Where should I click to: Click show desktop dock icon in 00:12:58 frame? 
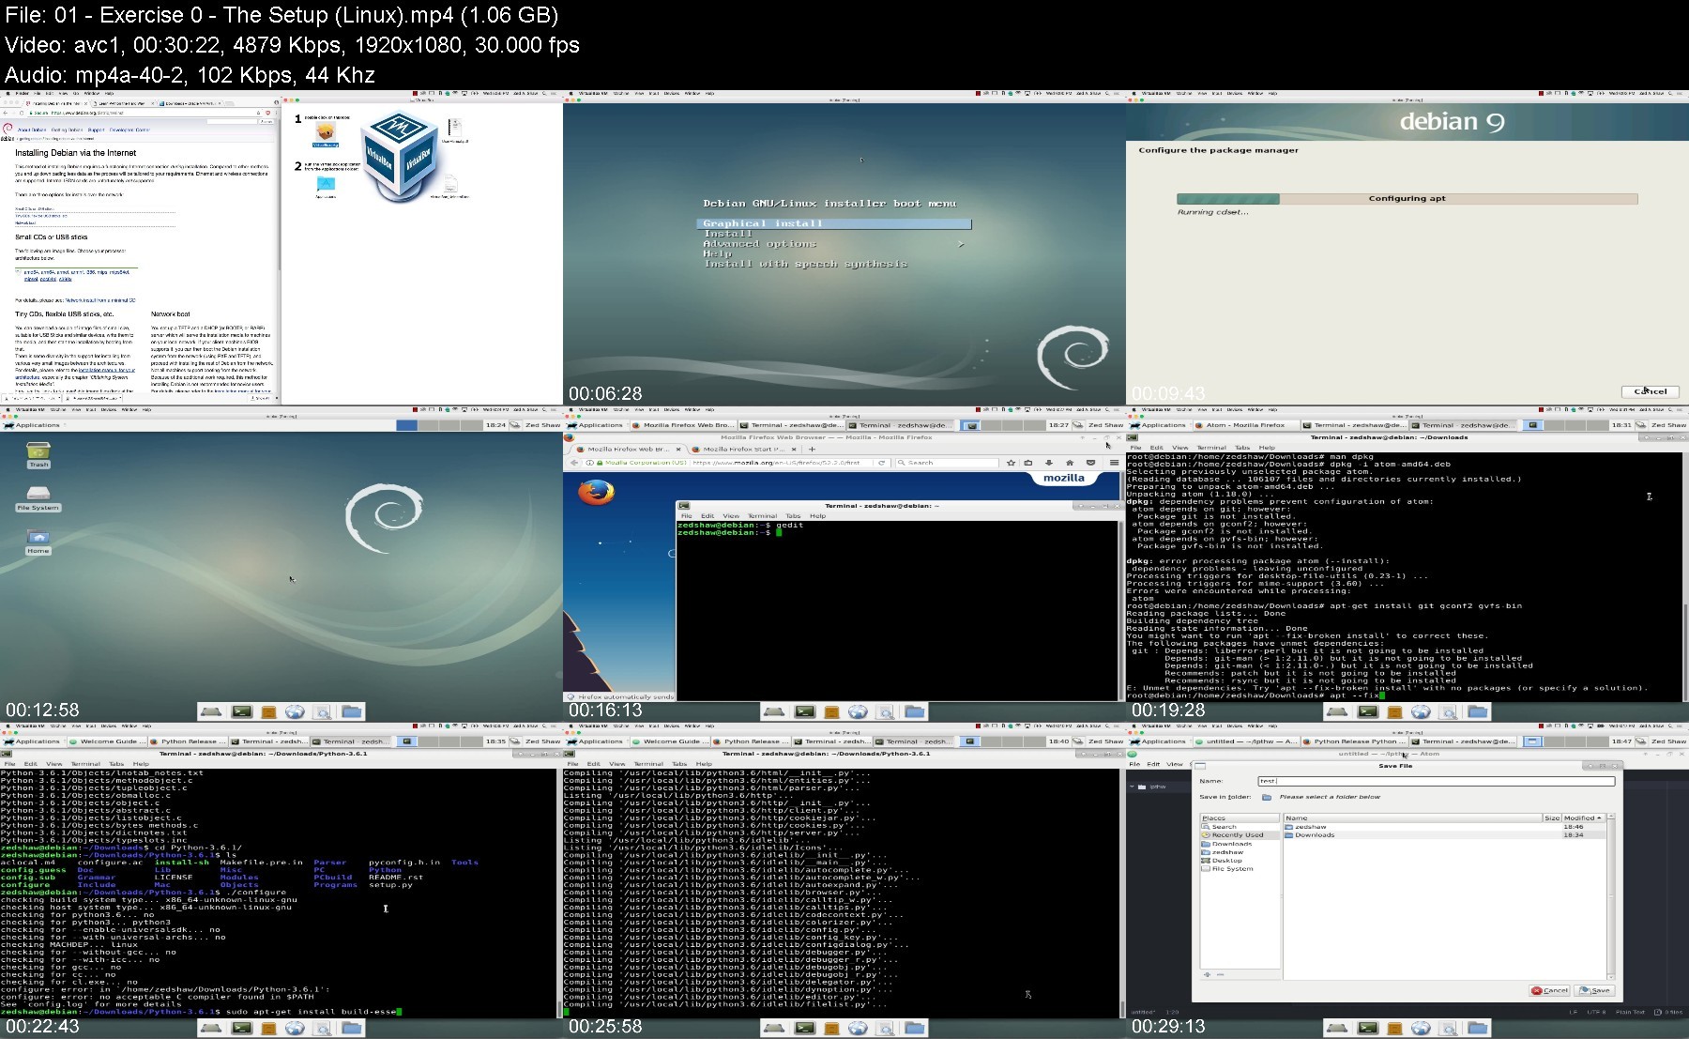[x=211, y=712]
